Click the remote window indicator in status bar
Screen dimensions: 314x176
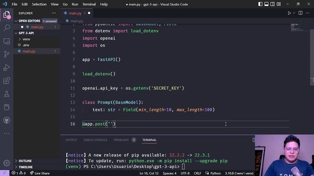pos(4,173)
